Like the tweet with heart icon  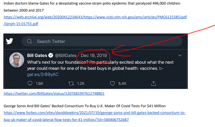pyautogui.click(x=112, y=83)
